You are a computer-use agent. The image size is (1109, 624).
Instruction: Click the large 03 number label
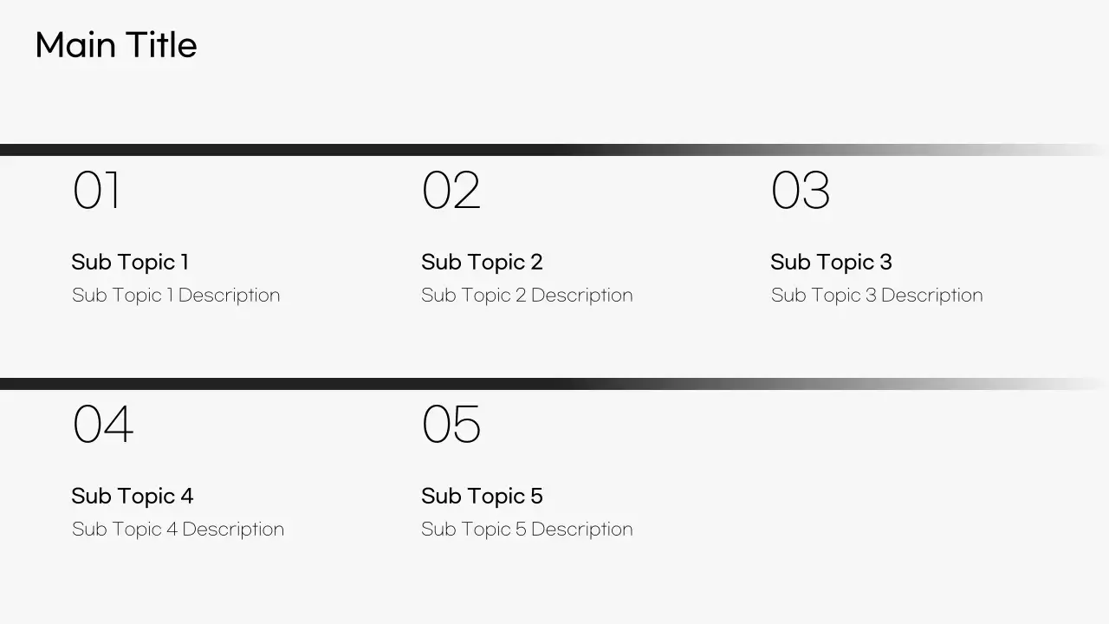pyautogui.click(x=800, y=191)
